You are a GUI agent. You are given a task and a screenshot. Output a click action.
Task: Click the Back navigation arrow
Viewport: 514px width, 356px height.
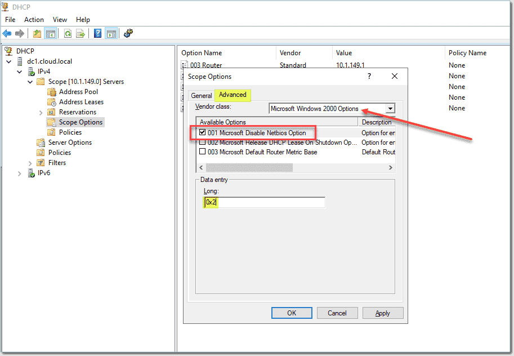[x=7, y=33]
